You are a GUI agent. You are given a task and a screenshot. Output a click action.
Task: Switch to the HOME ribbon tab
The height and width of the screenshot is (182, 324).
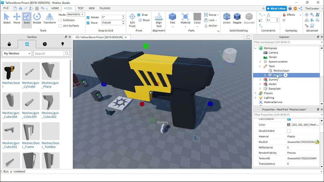click(55, 8)
